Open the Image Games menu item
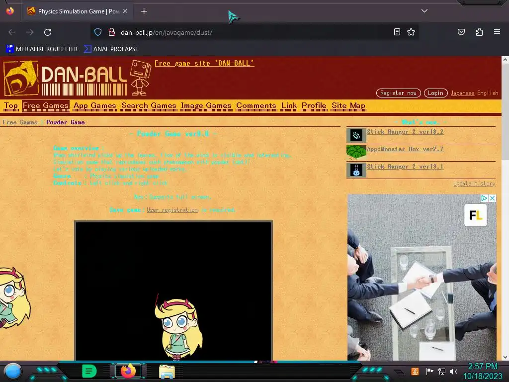509x382 pixels. tap(206, 105)
